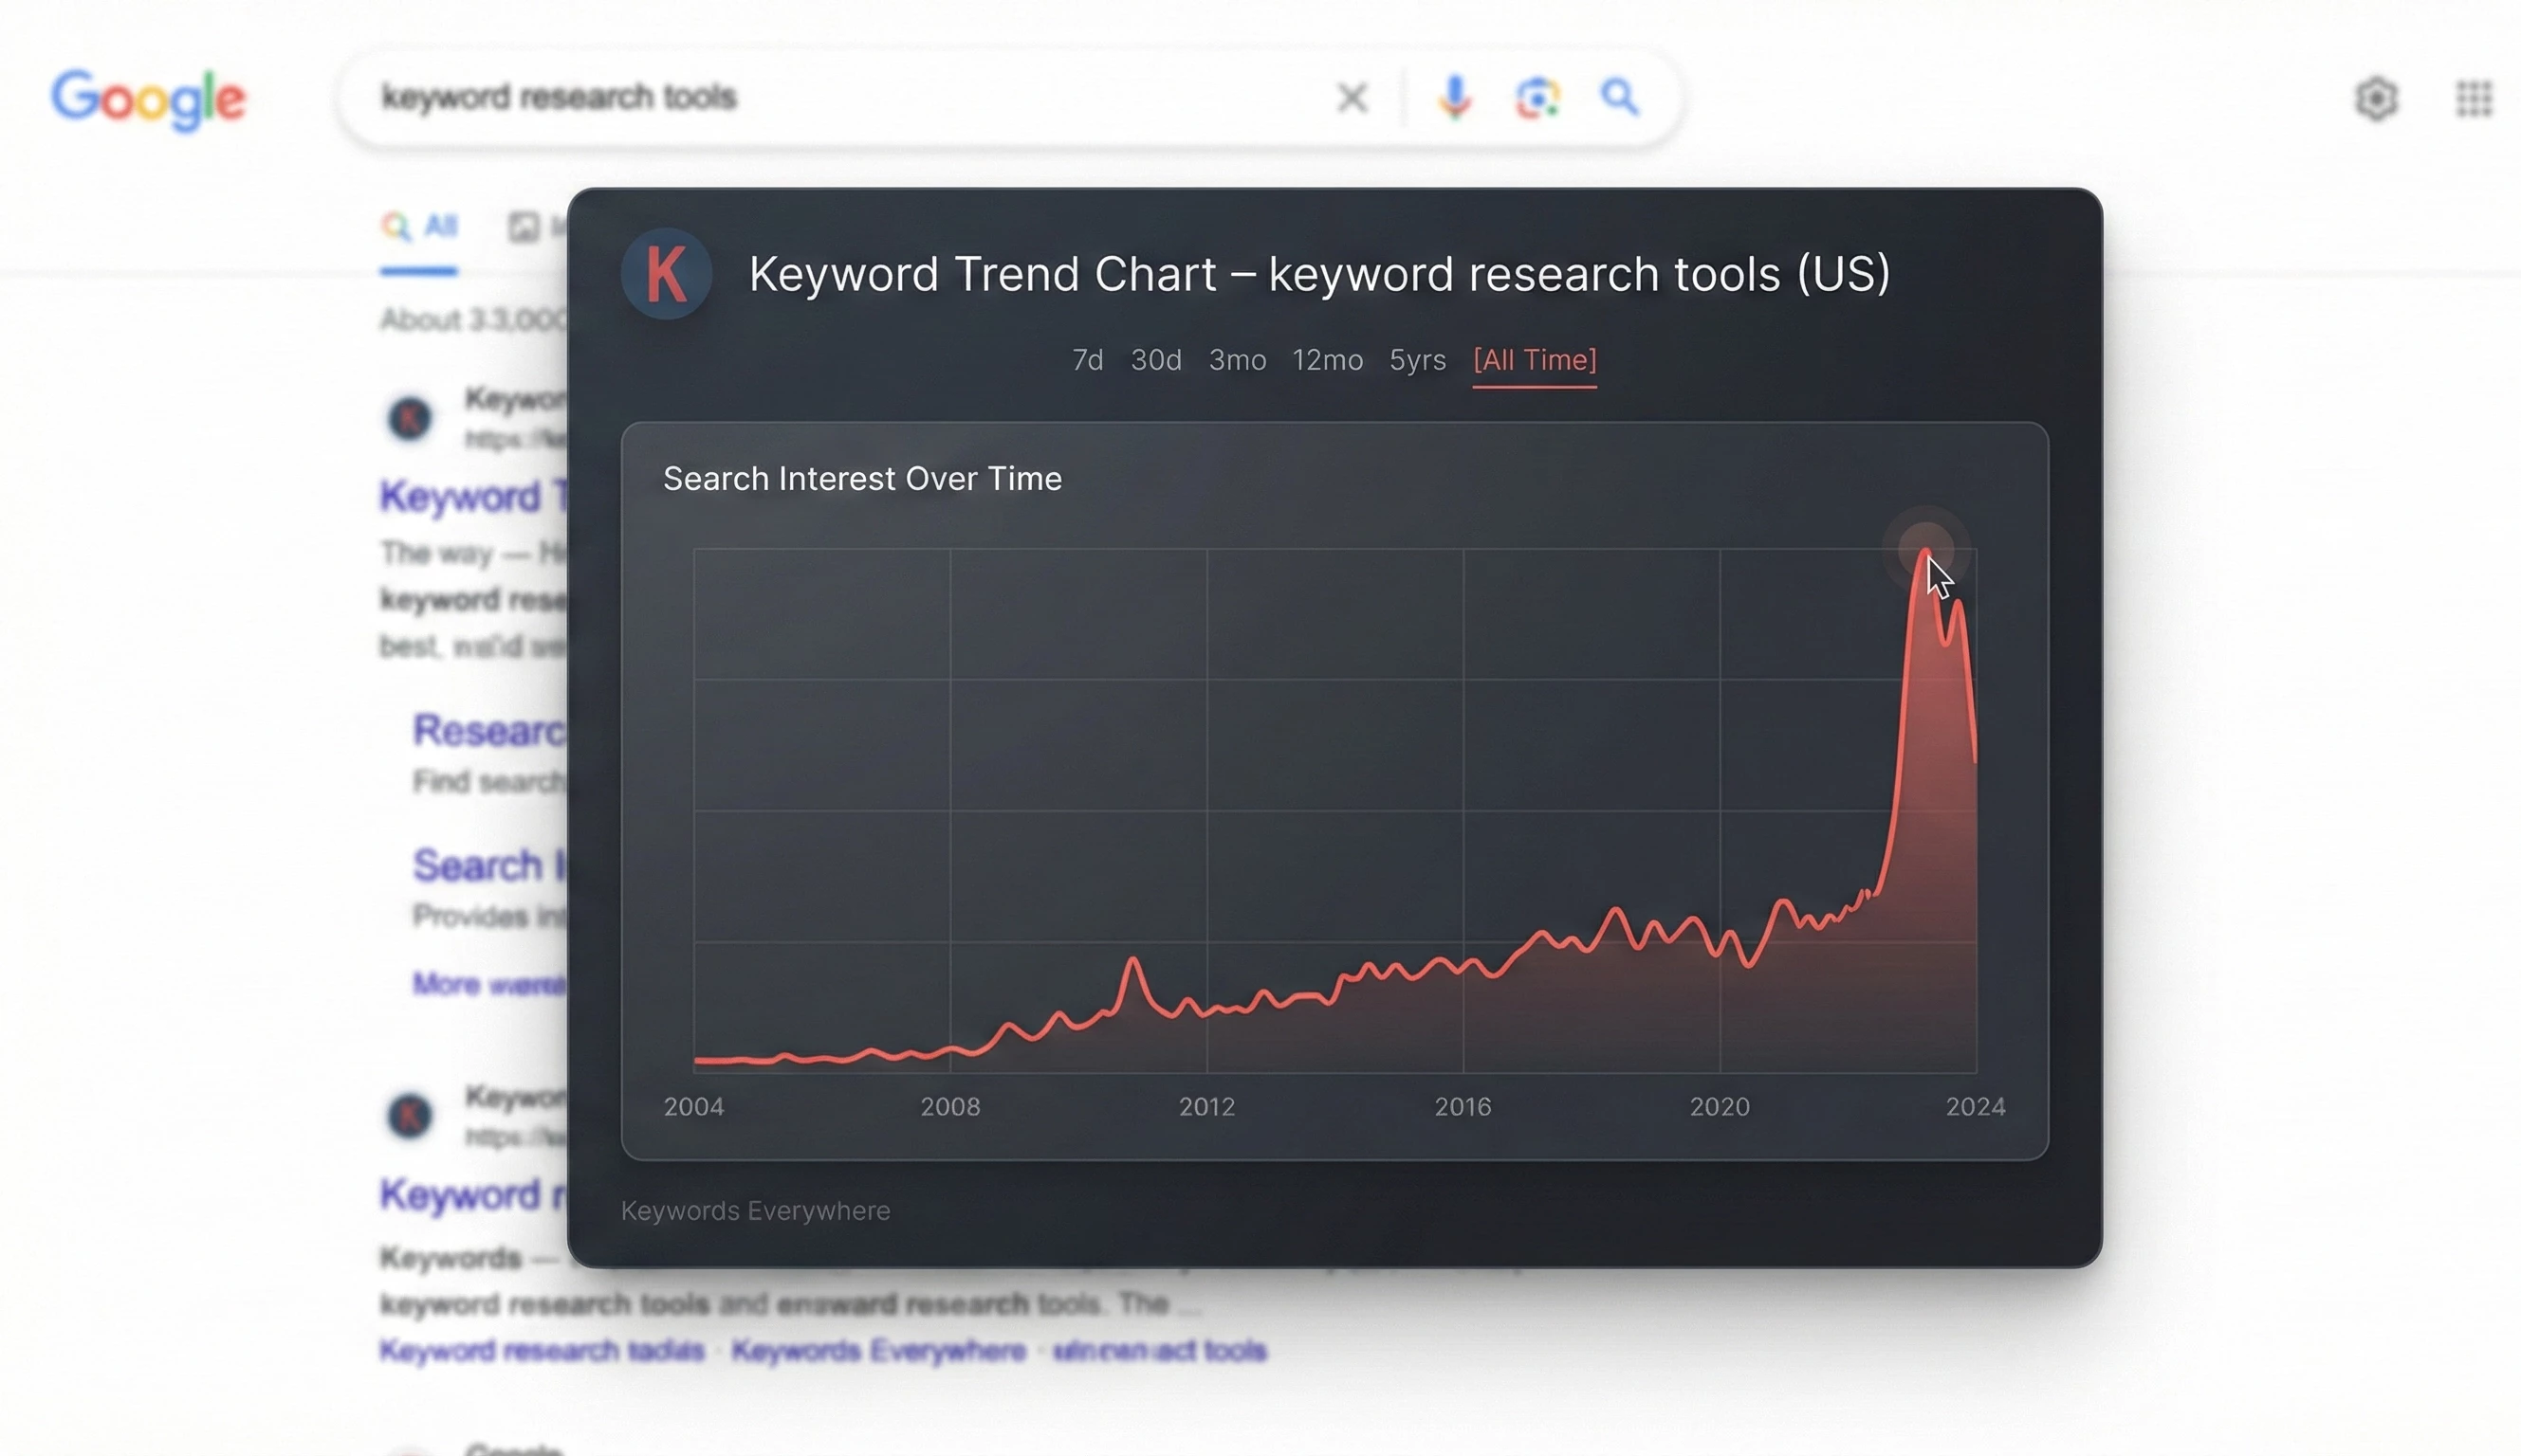The height and width of the screenshot is (1456, 2521).
Task: Start voice search with the microphone icon
Action: click(x=1454, y=96)
